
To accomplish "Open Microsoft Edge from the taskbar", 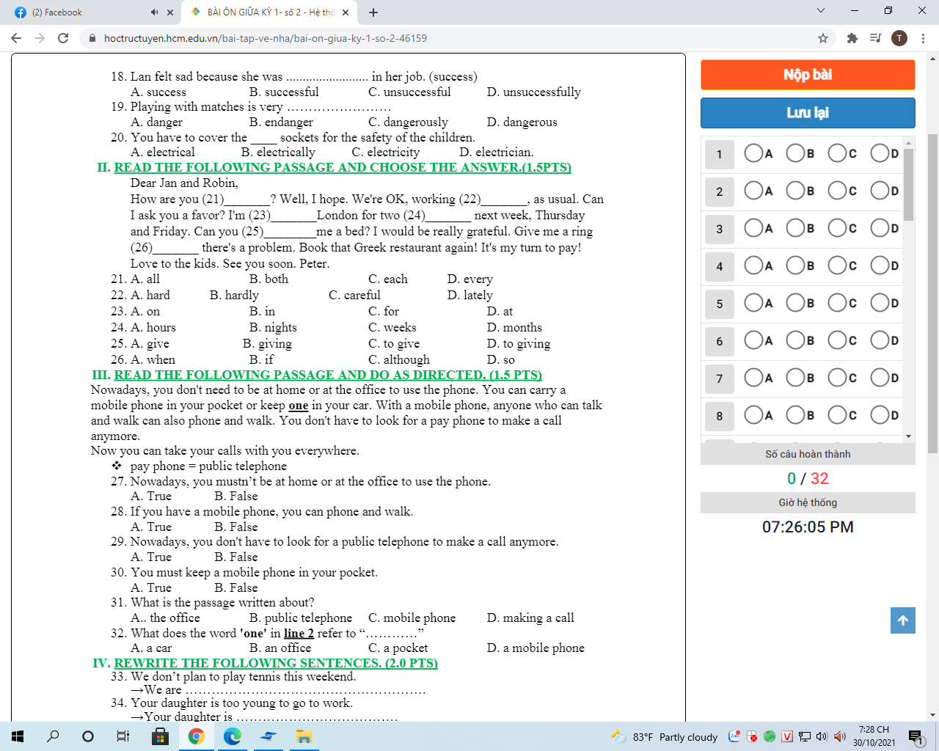I will tap(232, 736).
